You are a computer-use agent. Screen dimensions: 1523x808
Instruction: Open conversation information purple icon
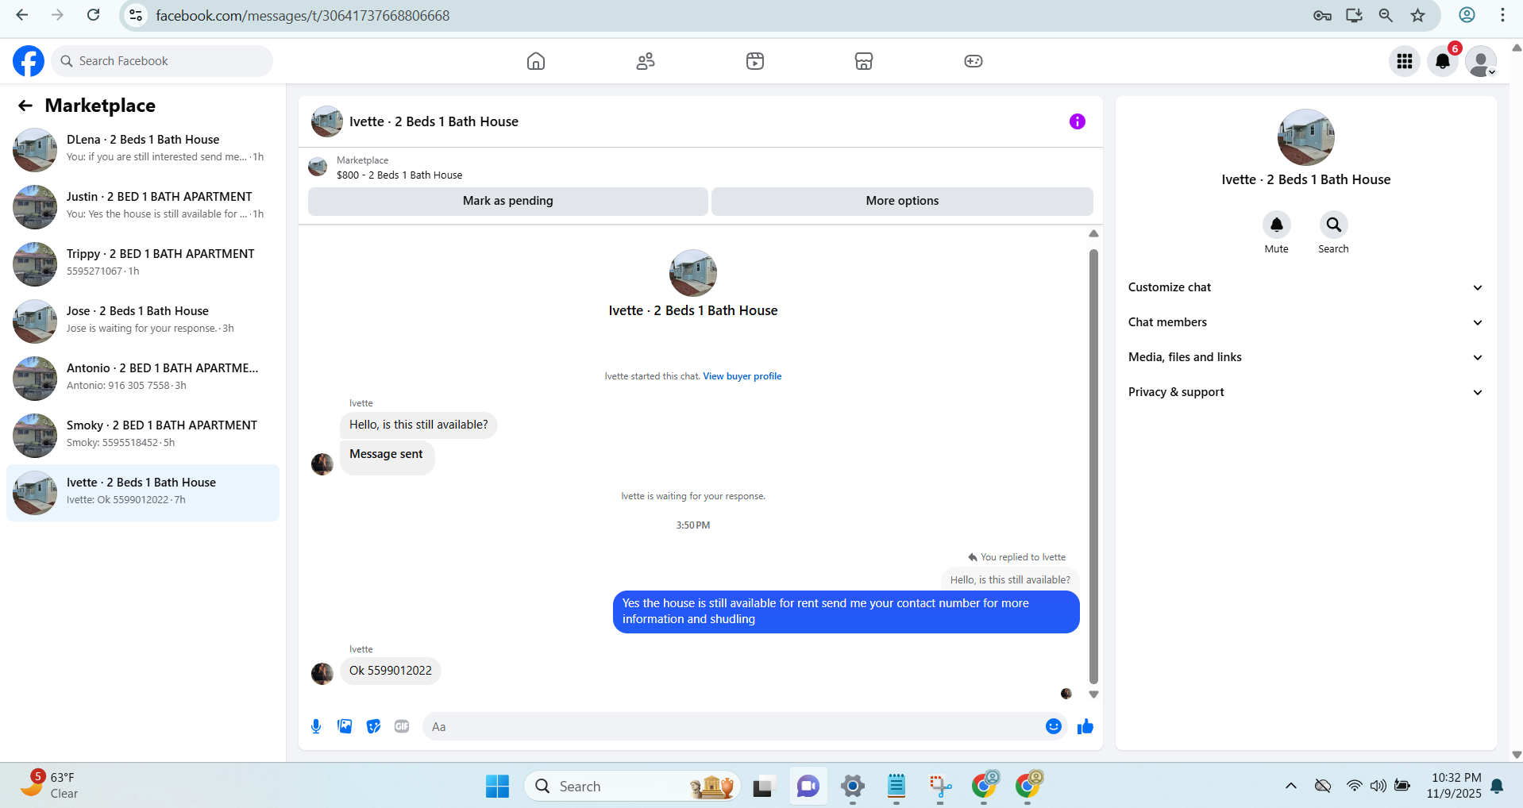pyautogui.click(x=1078, y=121)
